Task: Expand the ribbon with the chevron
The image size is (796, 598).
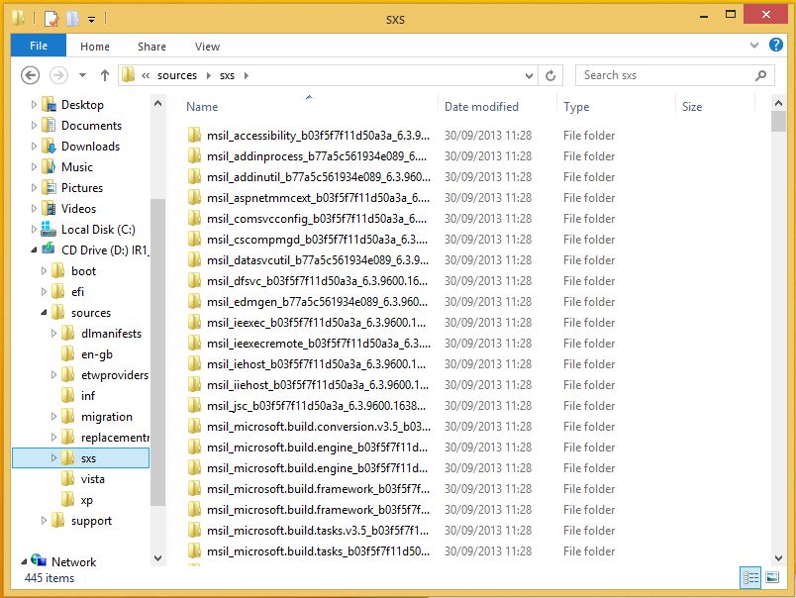Action: [753, 46]
